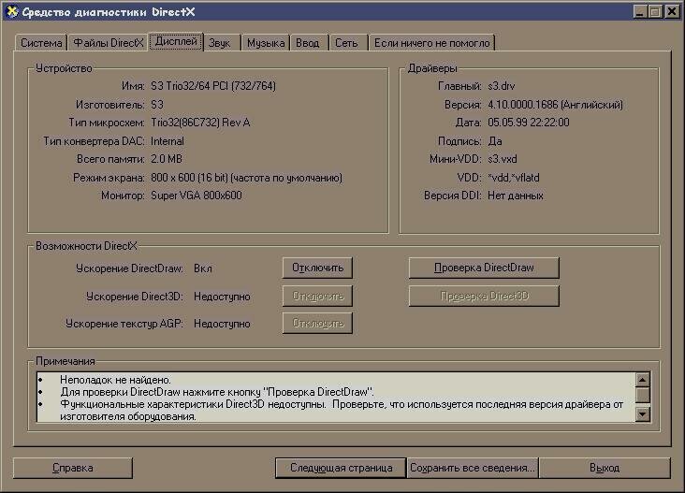
Task: Click chip type Trio32(86C732) Rev A
Action: (x=200, y=123)
